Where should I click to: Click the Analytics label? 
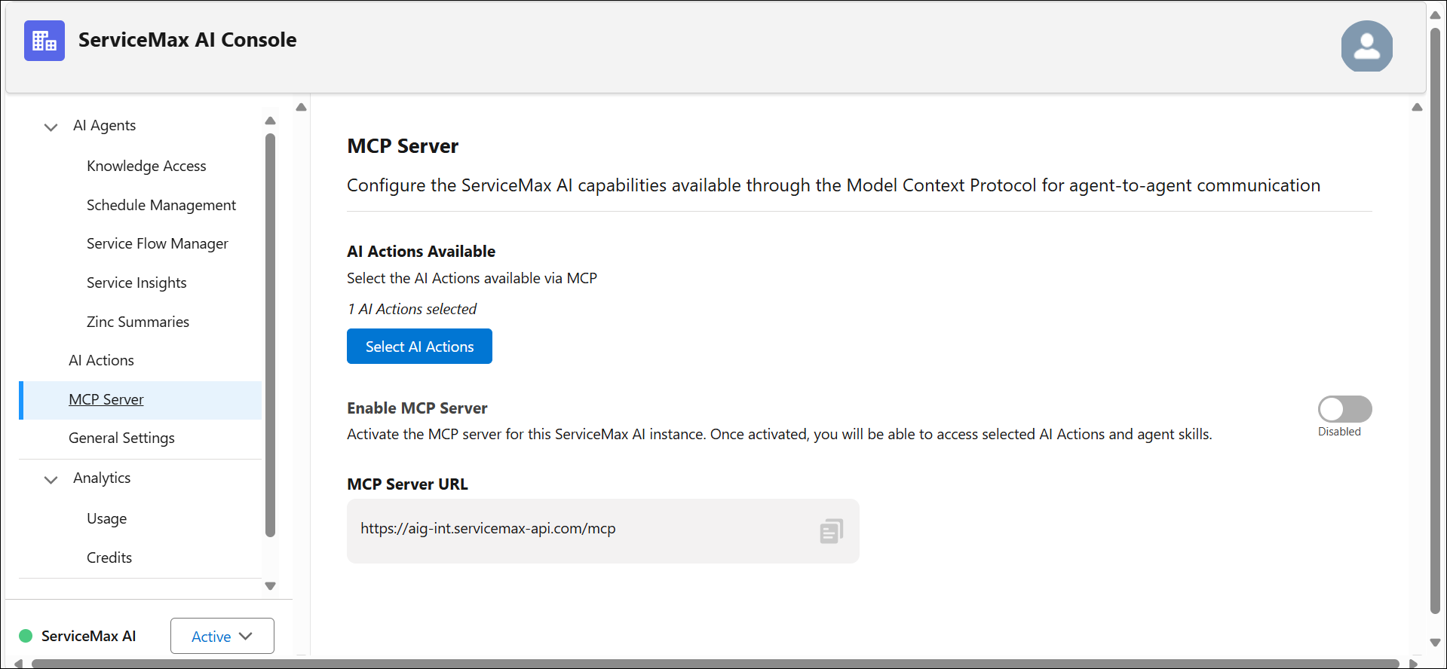click(102, 478)
